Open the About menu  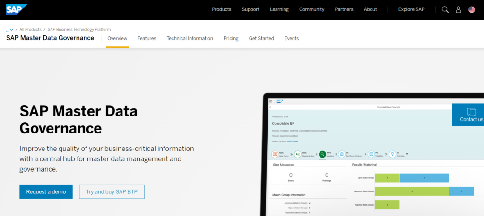pos(371,9)
